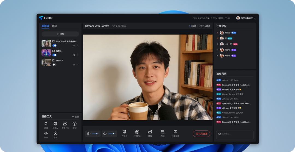
Task: Open speaker device arrow next to speaker icon
Action: [x=107, y=134]
